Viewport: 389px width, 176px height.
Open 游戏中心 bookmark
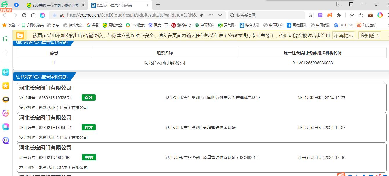(181, 25)
